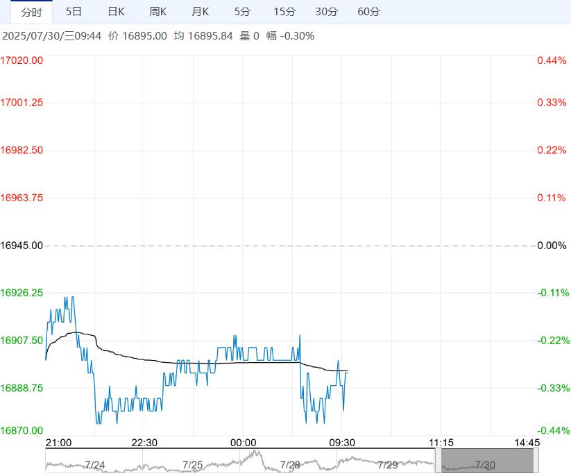Jump to 7/25 in the mini timeline
This screenshot has height=476, width=571.
click(x=192, y=464)
